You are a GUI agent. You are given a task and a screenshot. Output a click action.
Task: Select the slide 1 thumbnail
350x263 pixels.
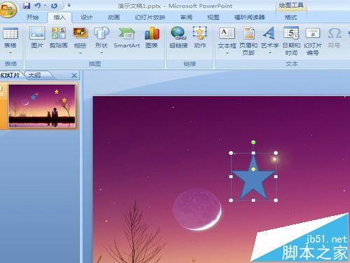[x=42, y=106]
